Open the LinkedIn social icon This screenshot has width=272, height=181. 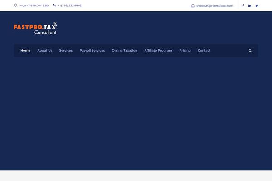250,6
